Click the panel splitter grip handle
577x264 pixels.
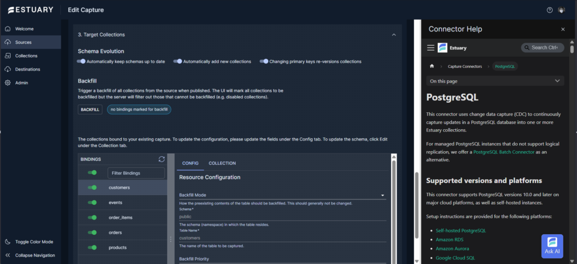(x=170, y=239)
